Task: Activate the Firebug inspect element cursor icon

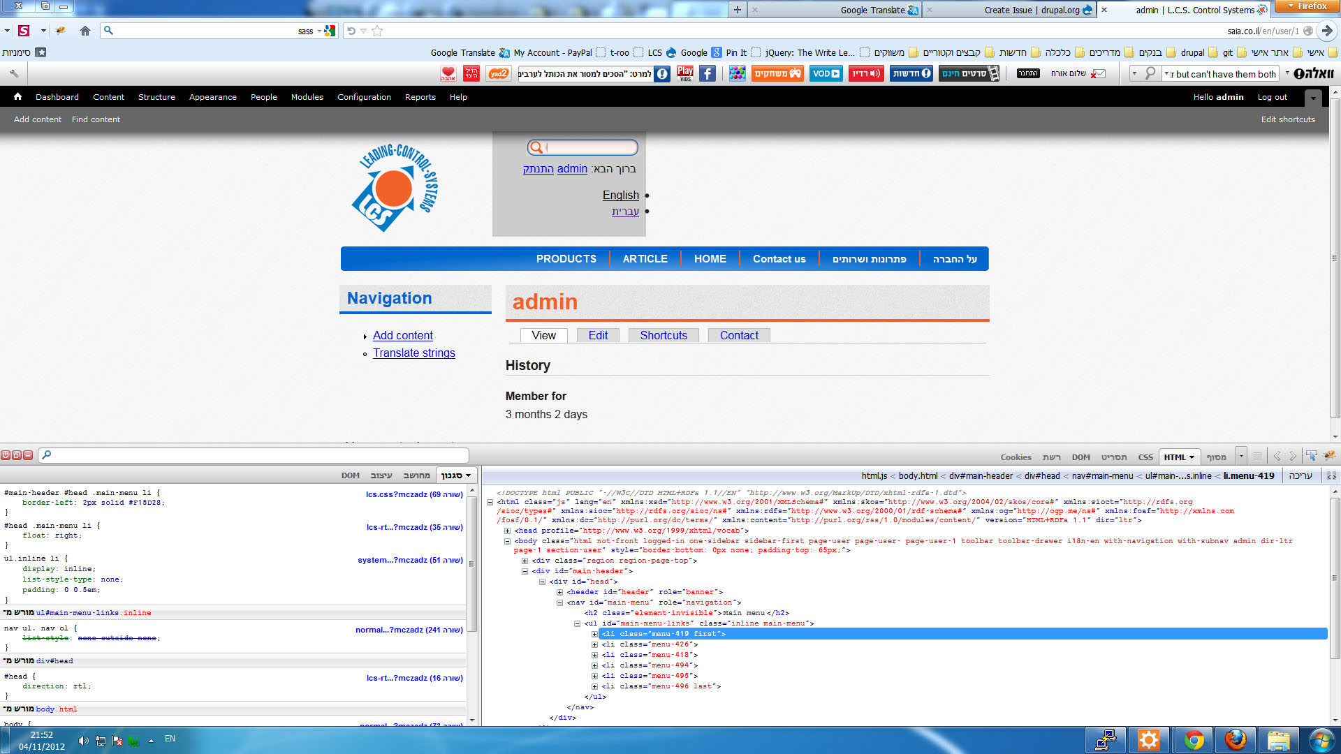Action: [1312, 456]
